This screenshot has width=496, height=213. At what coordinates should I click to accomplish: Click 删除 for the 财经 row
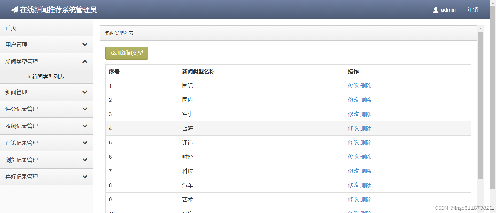[x=366, y=157]
